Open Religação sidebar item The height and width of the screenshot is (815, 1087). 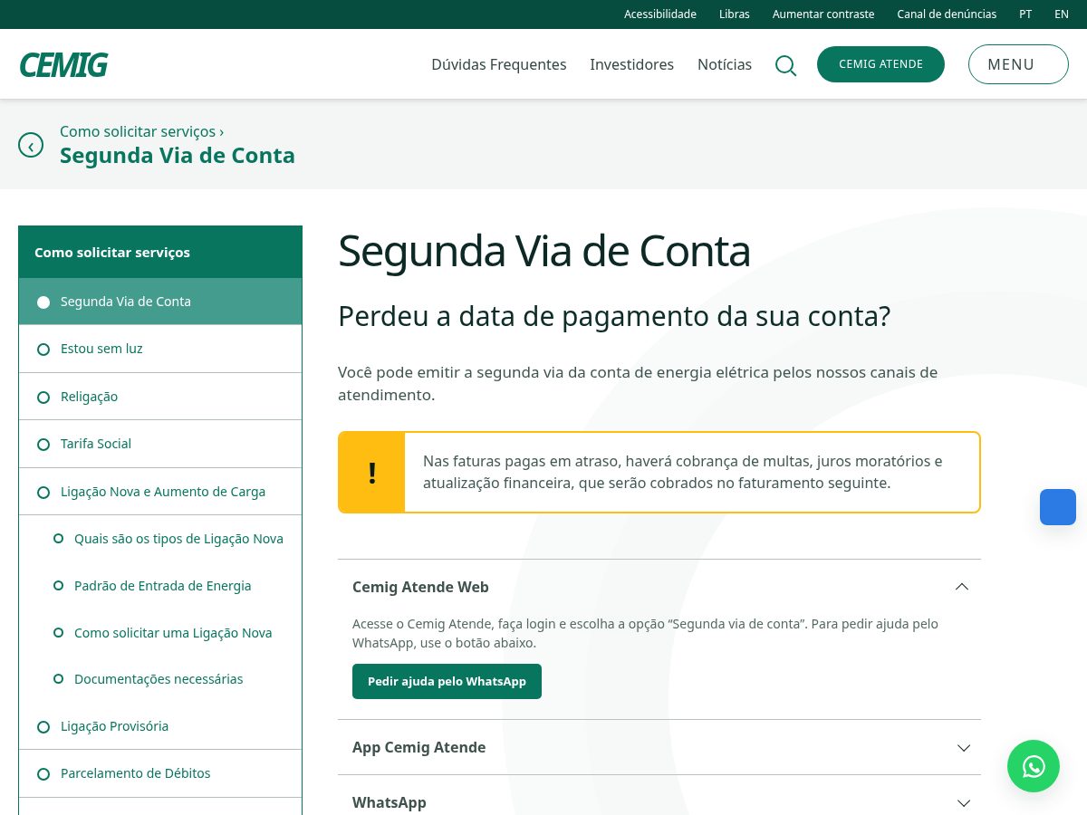[x=160, y=397]
